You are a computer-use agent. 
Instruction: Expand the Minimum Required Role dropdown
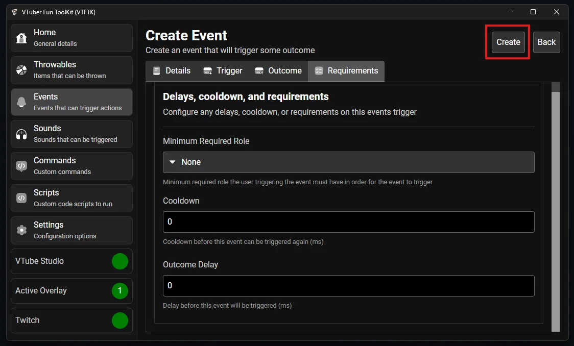tap(348, 162)
